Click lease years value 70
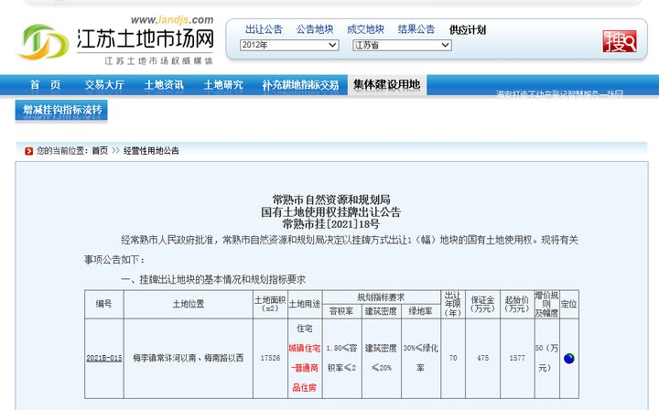The height and width of the screenshot is (410, 659). point(453,358)
